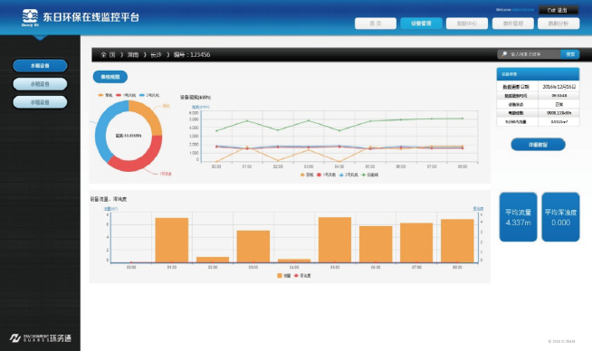
Task: Click the 正常 status cell
Action: [559, 105]
